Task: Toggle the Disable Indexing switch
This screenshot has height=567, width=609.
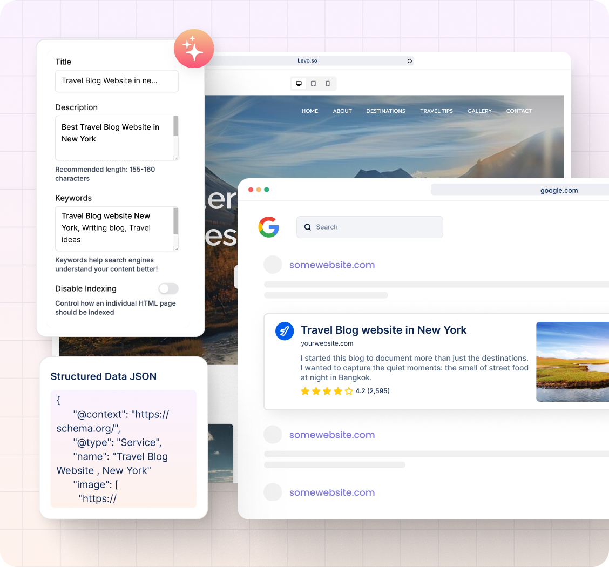Action: click(168, 288)
